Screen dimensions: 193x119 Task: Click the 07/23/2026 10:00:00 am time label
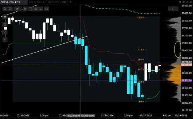coord(81,116)
